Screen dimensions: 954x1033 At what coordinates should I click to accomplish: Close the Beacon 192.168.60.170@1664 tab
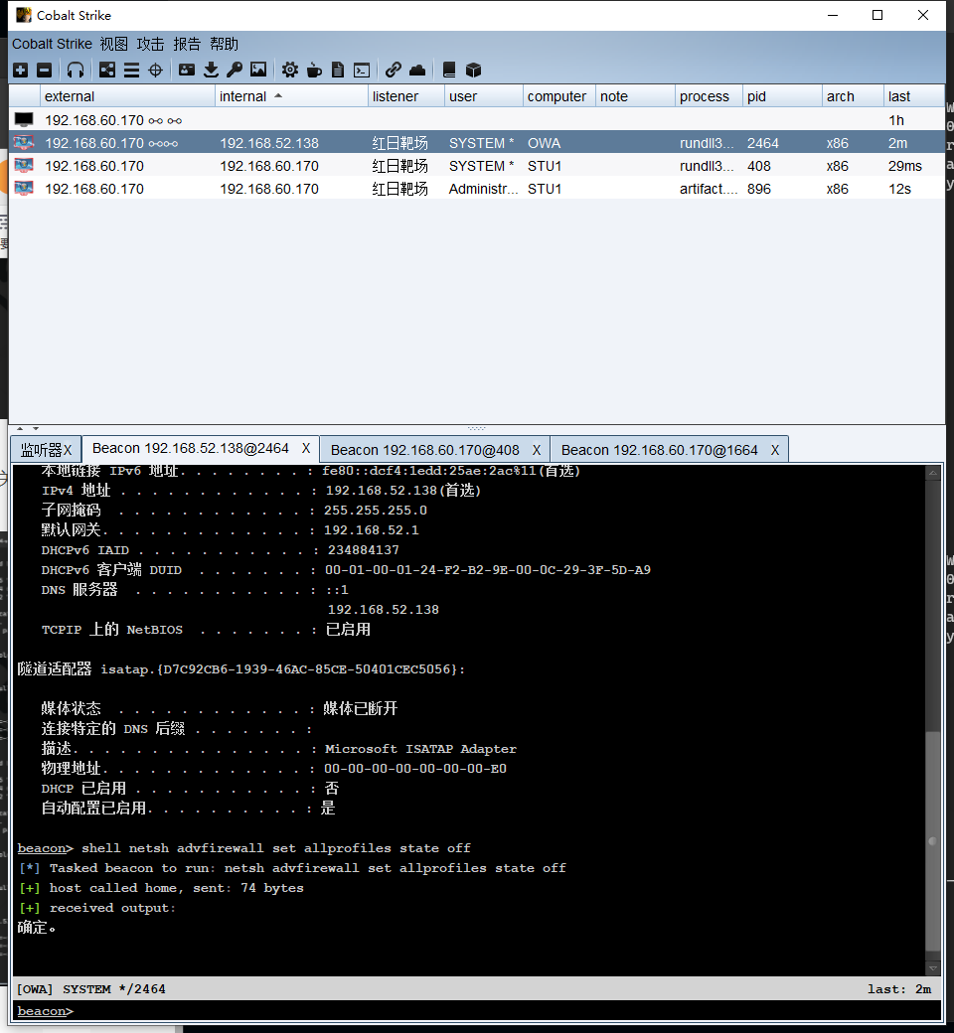pyautogui.click(x=775, y=450)
